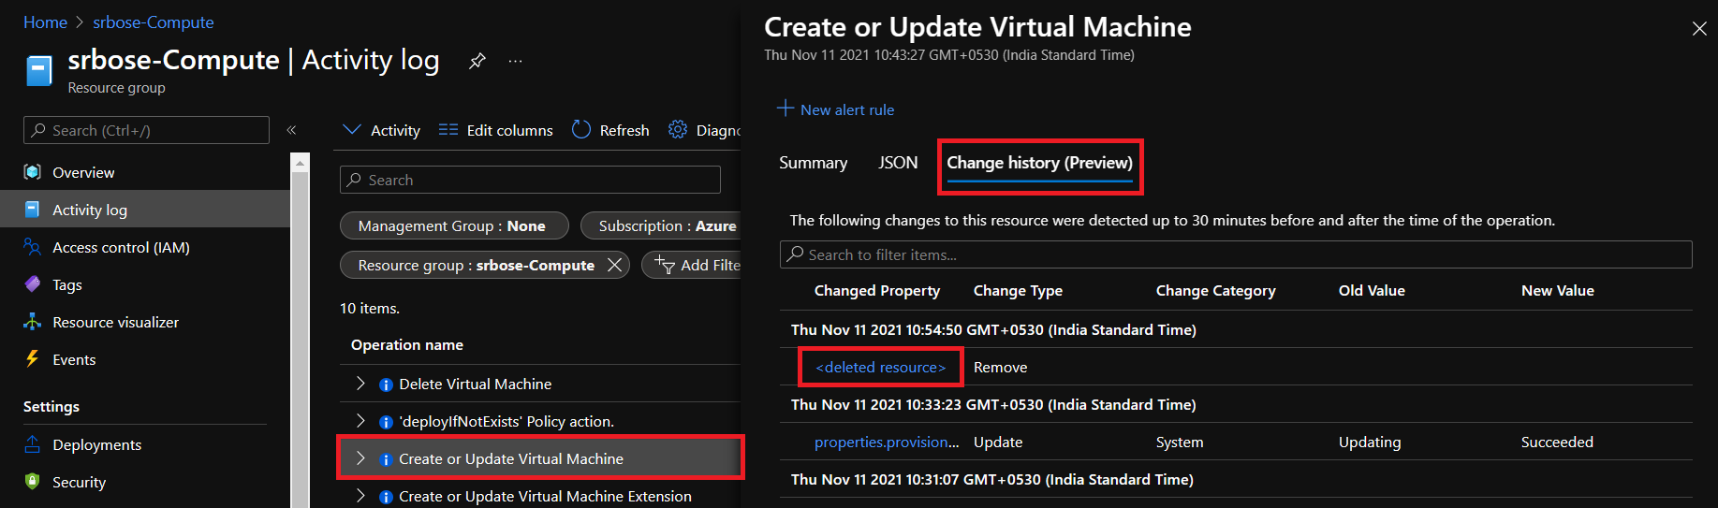Click the purple Tags icon
The height and width of the screenshot is (508, 1718).
pos(33,284)
